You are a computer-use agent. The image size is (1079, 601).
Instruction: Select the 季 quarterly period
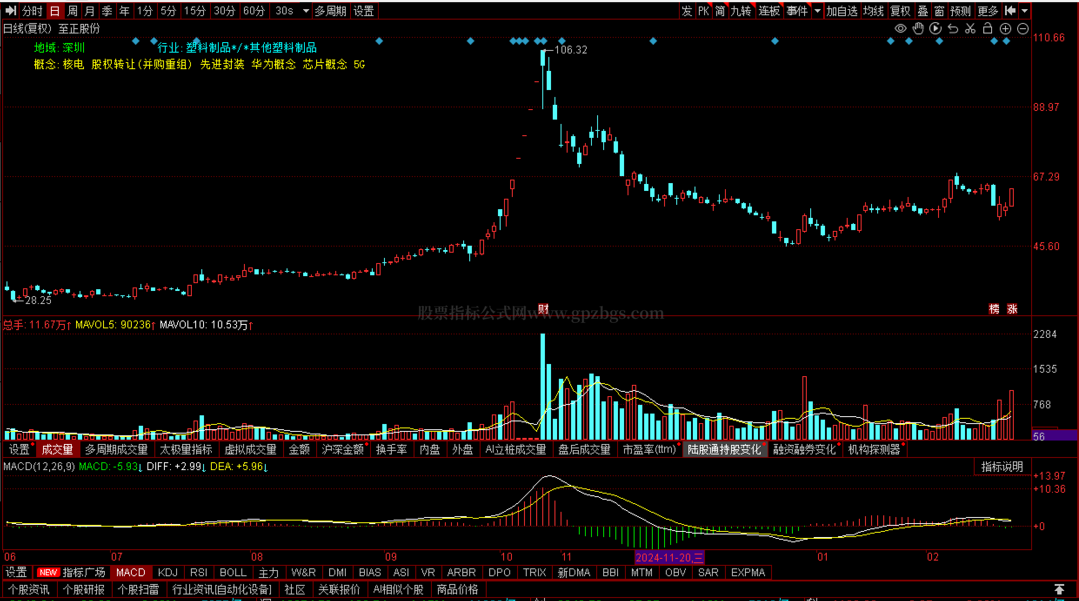[107, 11]
